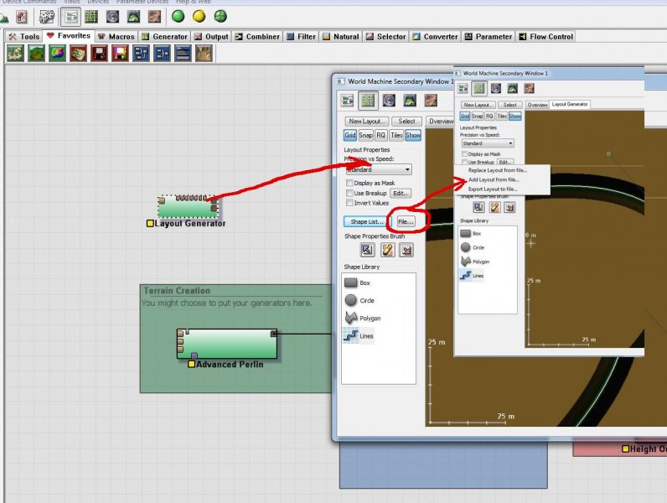This screenshot has width=667, height=503.
Task: Open Layout View from the main toolbar grid icon
Action: pyautogui.click(x=91, y=17)
